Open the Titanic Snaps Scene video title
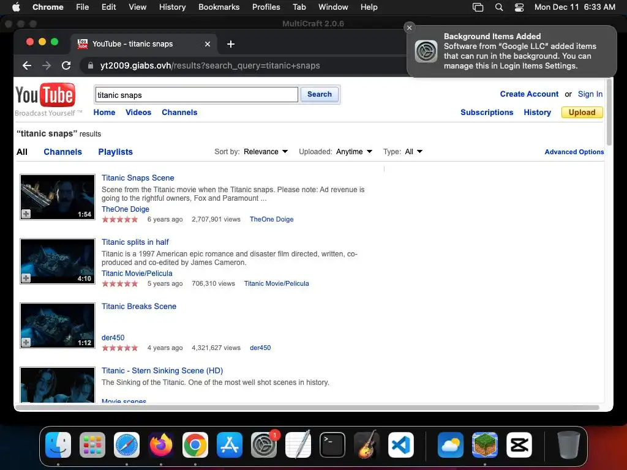The height and width of the screenshot is (470, 627). click(138, 178)
